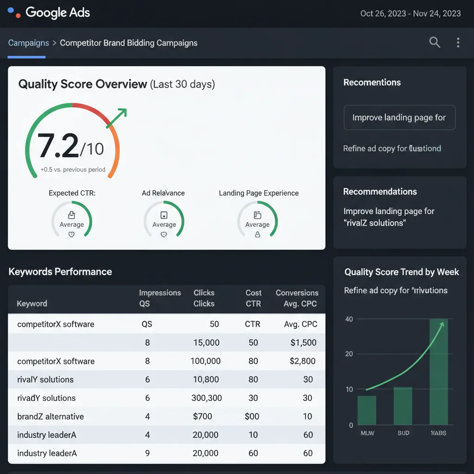Click the "rivalY solutions" keyword row
Screen dimensions: 474x474
pos(167,380)
